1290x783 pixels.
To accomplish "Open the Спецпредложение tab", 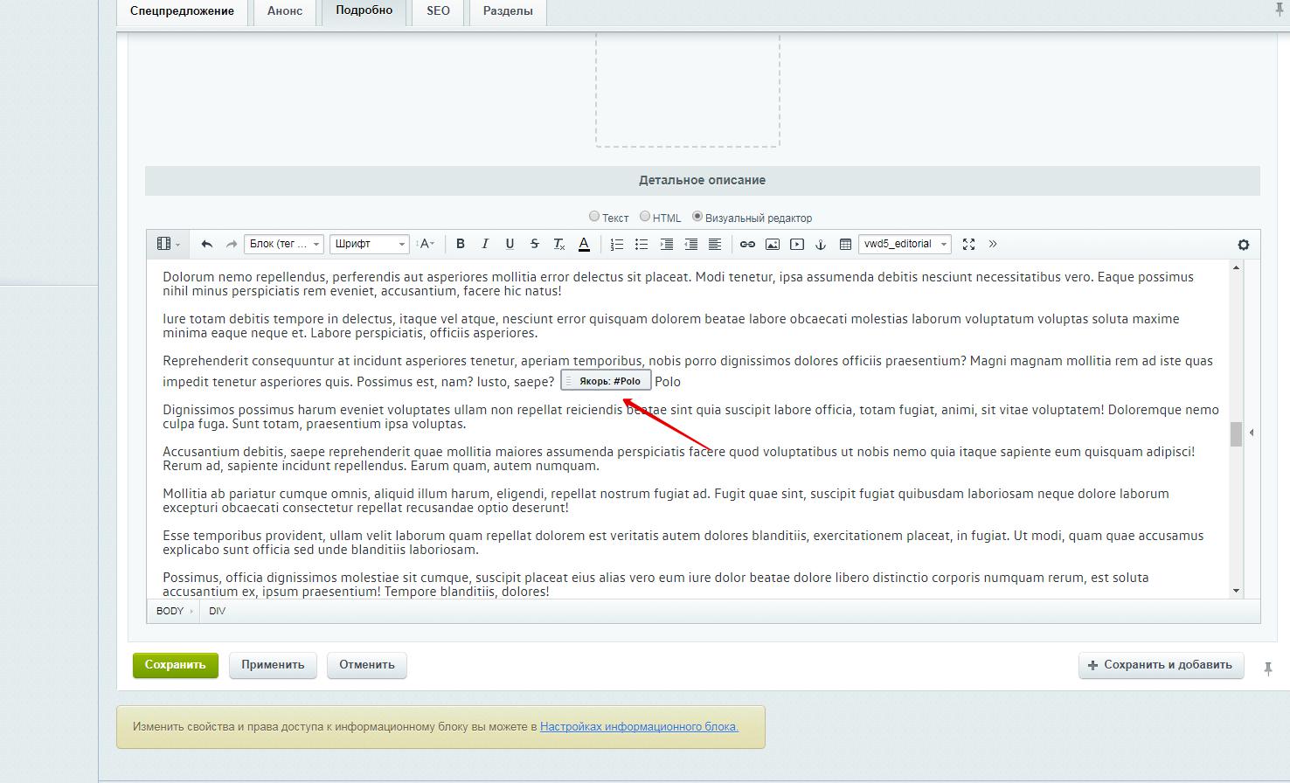I will point(182,11).
